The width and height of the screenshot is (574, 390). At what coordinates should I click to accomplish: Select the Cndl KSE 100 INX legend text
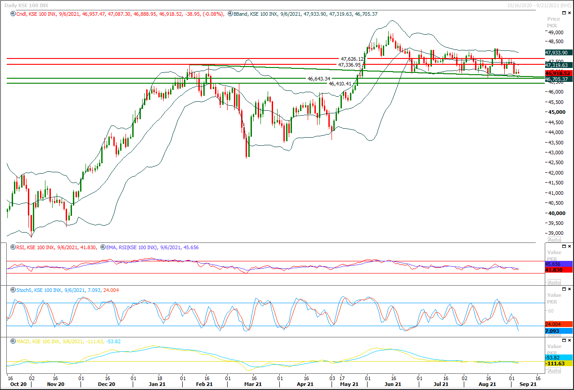tap(120, 14)
